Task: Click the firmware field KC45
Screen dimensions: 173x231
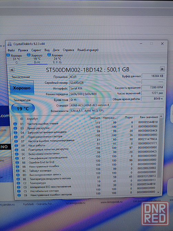Action: [90, 77]
